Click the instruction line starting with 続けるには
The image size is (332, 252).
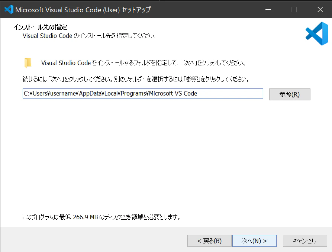click(x=136, y=79)
